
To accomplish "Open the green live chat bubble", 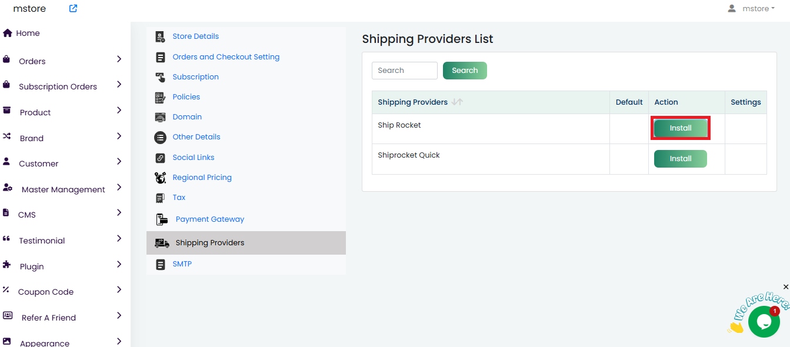I will pyautogui.click(x=764, y=321).
